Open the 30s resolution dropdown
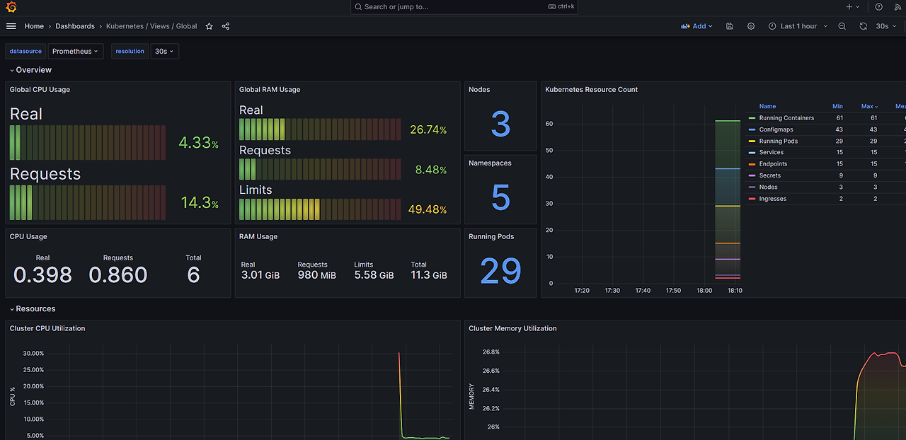The image size is (906, 440). pyautogui.click(x=164, y=52)
